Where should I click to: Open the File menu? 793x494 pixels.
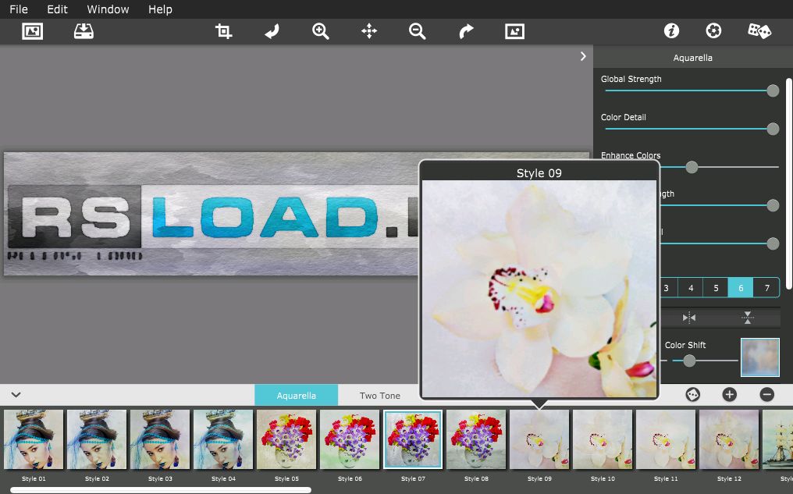click(19, 9)
